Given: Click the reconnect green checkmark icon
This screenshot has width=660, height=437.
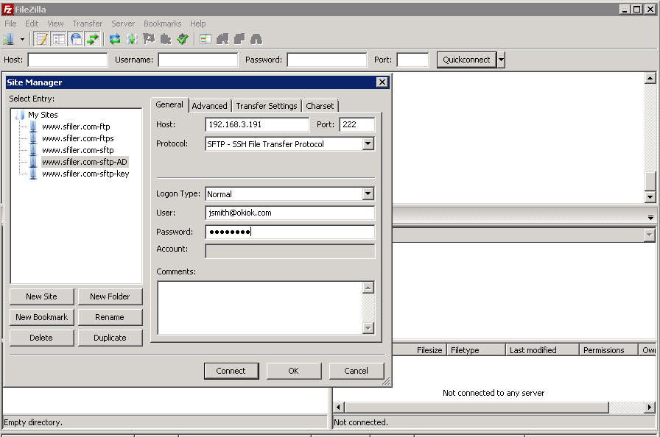Looking at the screenshot, I should point(183,39).
